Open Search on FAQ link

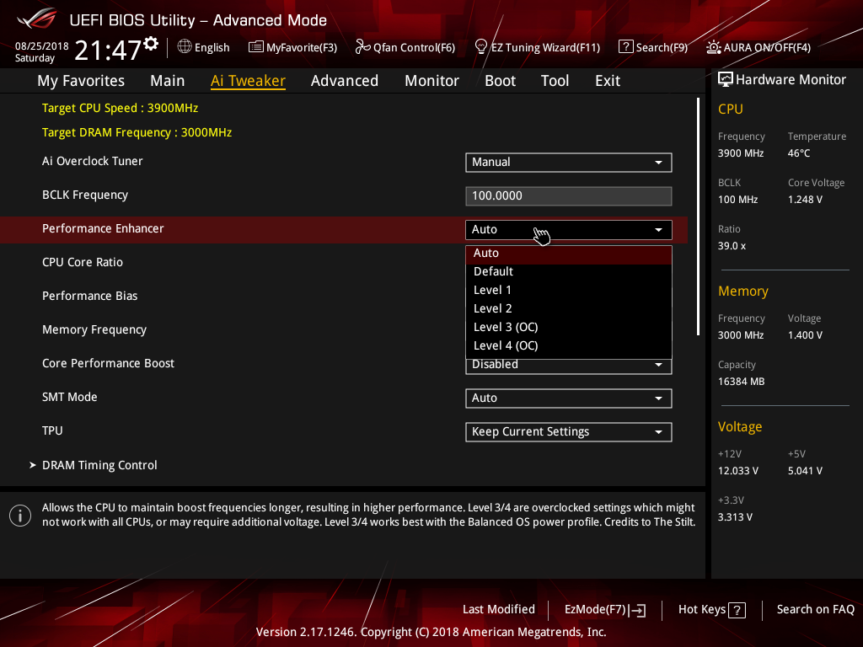coord(816,610)
